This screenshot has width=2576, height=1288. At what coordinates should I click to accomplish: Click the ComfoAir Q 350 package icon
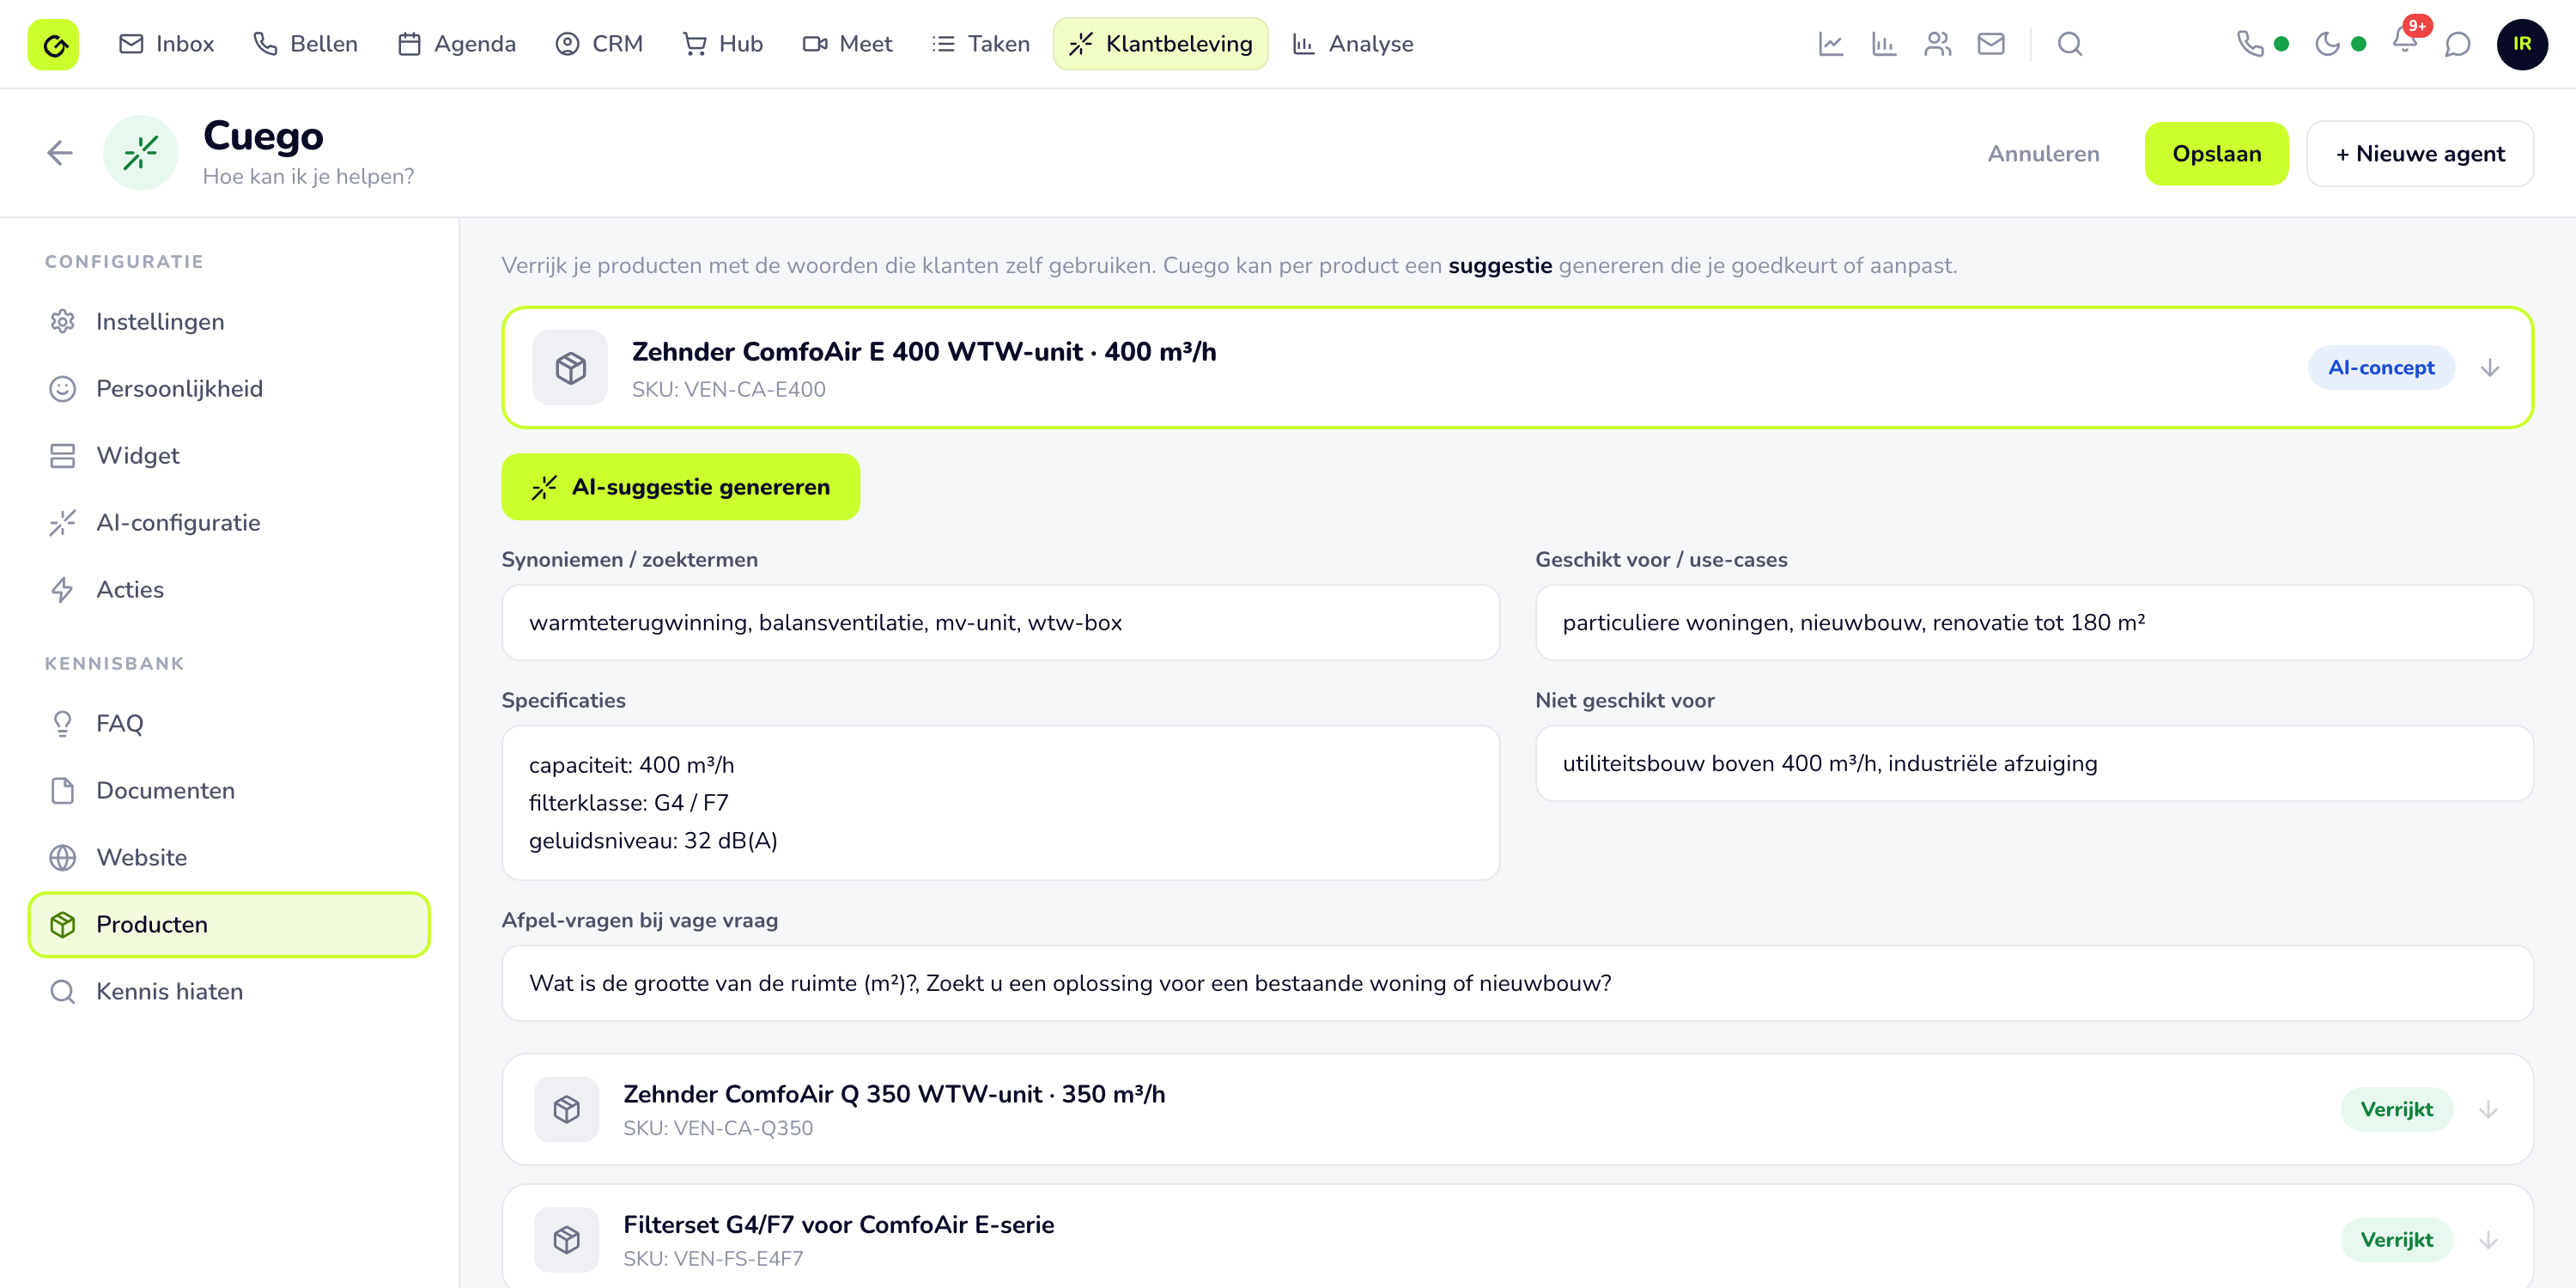567,1110
